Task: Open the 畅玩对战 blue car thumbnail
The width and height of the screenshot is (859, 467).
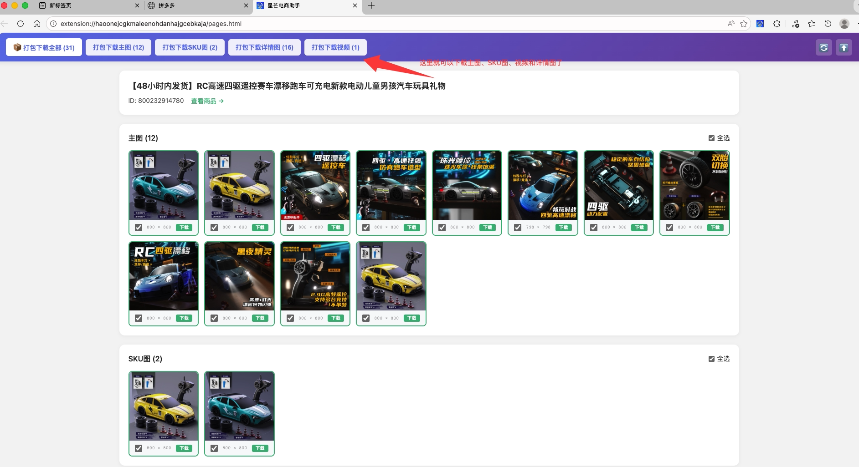Action: coord(543,186)
